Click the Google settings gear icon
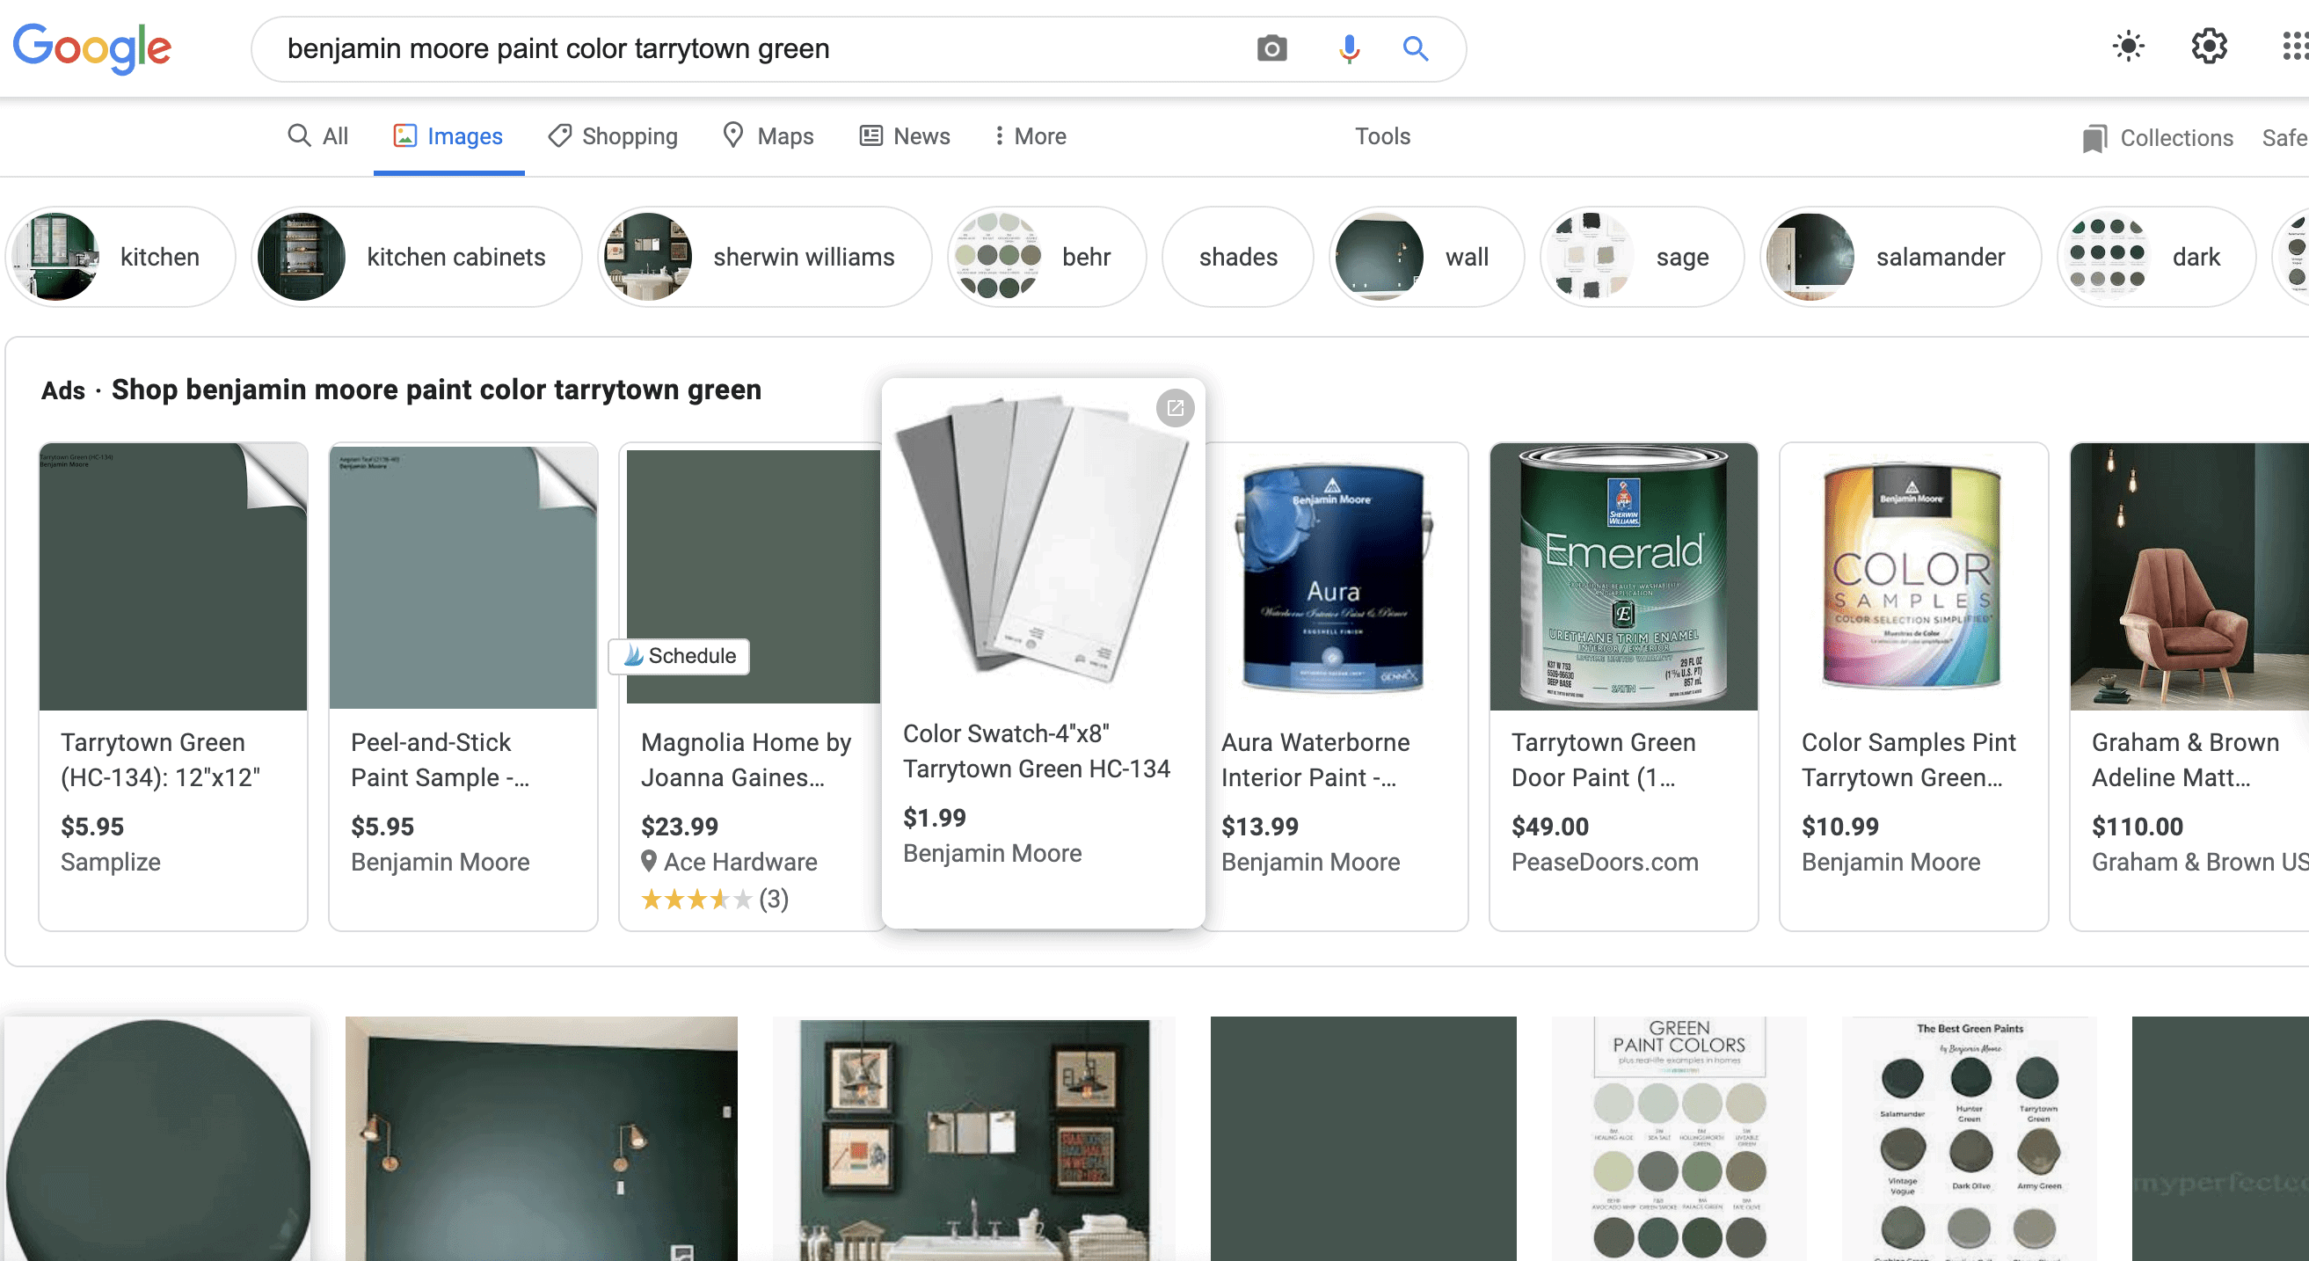Screen dimensions: 2309x1261 click(2208, 47)
